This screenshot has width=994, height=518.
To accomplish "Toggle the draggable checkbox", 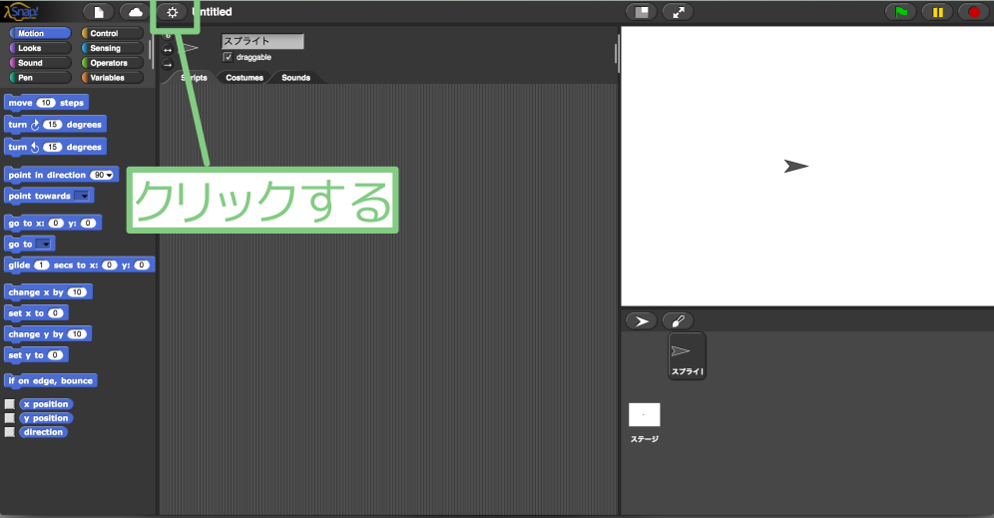I will (228, 57).
